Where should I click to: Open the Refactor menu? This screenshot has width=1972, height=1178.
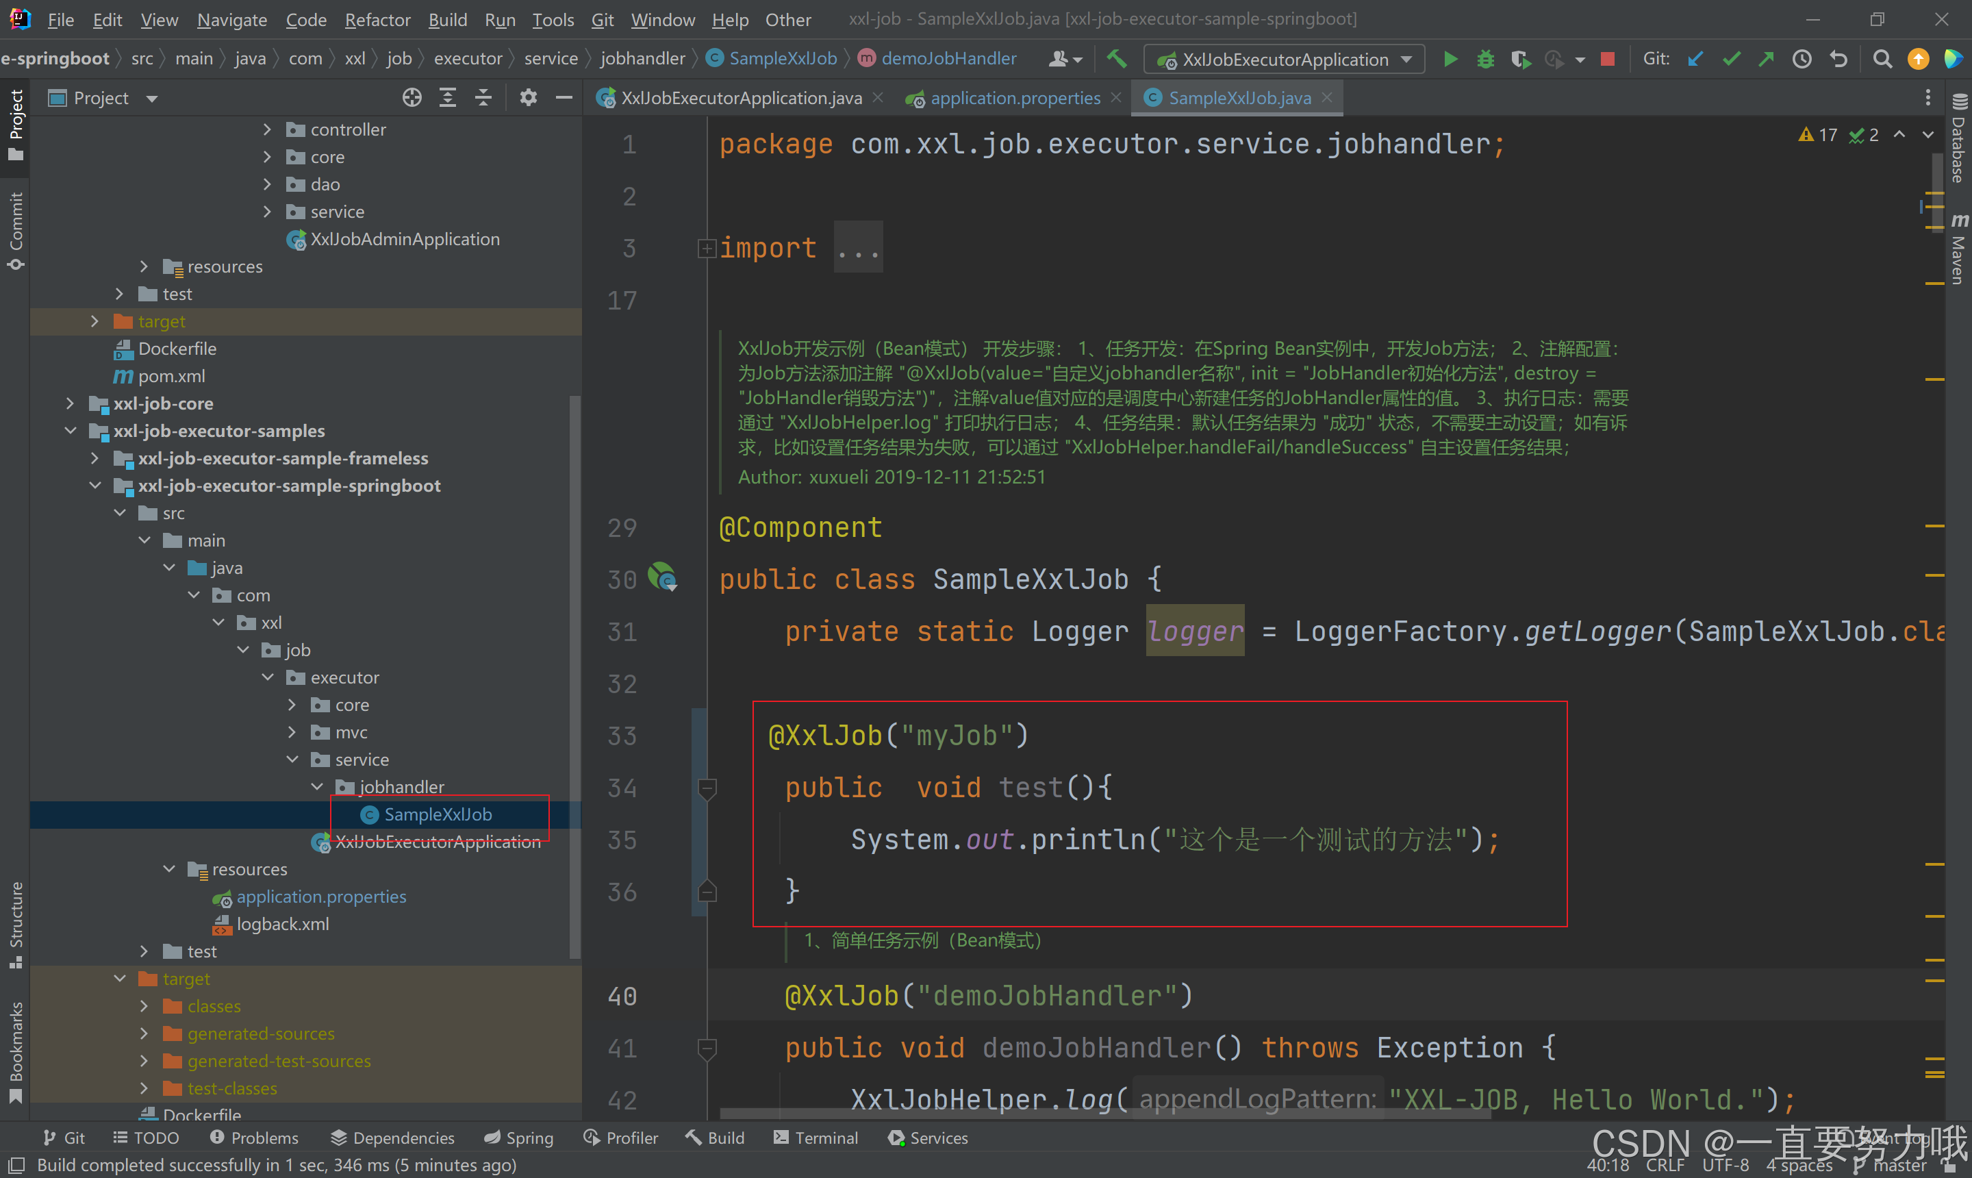click(x=377, y=20)
